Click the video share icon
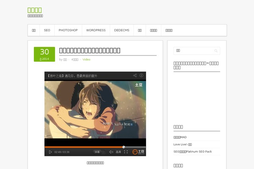The height and width of the screenshot is (169, 254). pyautogui.click(x=135, y=76)
